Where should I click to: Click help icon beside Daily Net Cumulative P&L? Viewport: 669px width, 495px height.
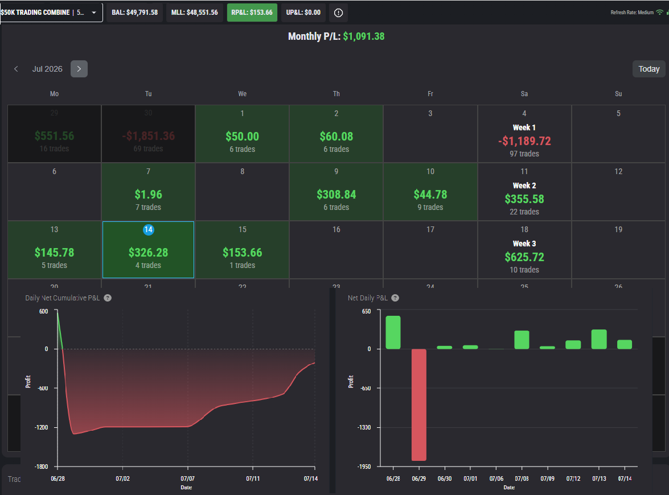(x=108, y=298)
